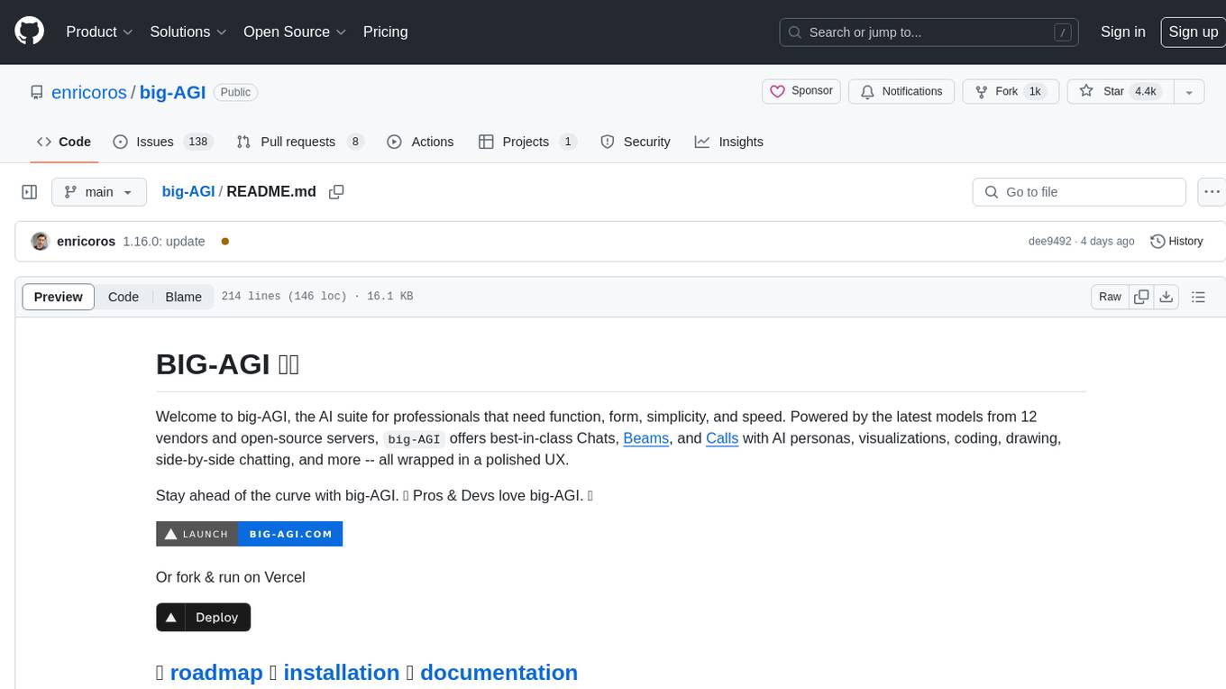Click the Launch big-AGI.com badge
Image resolution: width=1226 pixels, height=689 pixels.
click(x=249, y=534)
